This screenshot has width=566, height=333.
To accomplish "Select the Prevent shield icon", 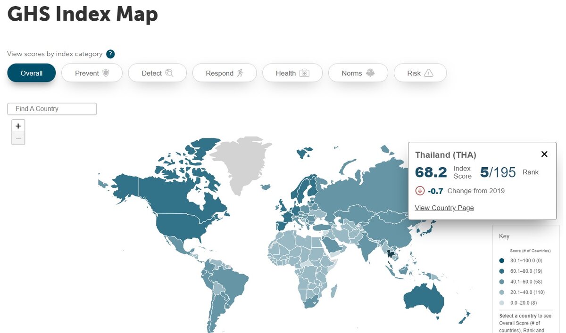I will point(106,73).
